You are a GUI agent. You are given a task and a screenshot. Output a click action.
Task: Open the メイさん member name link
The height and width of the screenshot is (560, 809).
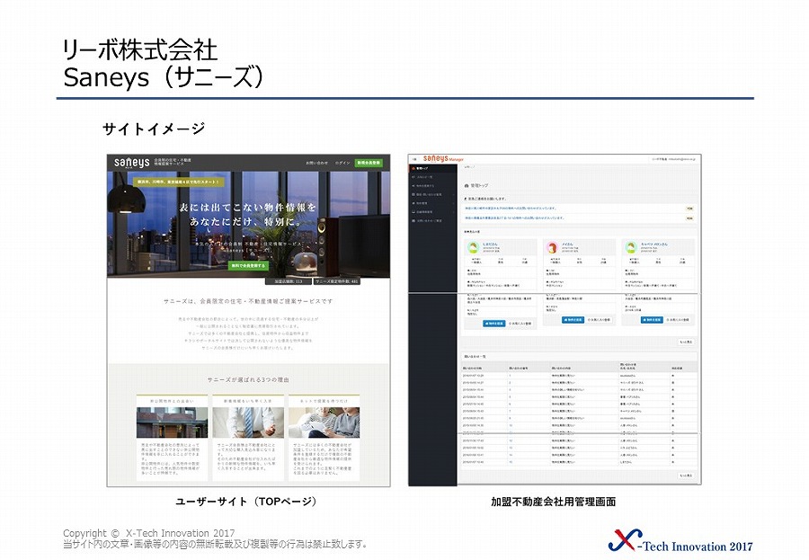(567, 244)
